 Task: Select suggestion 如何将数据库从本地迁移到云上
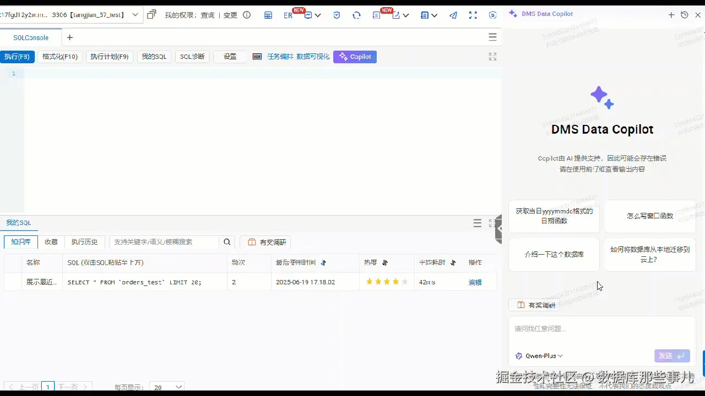pyautogui.click(x=650, y=255)
